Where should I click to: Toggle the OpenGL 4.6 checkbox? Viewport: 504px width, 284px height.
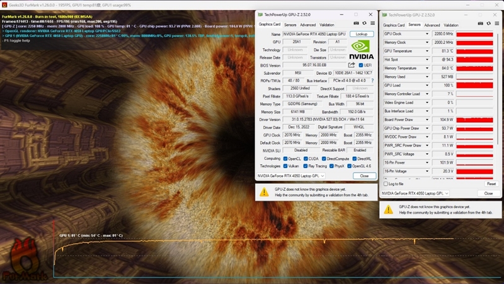point(350,166)
